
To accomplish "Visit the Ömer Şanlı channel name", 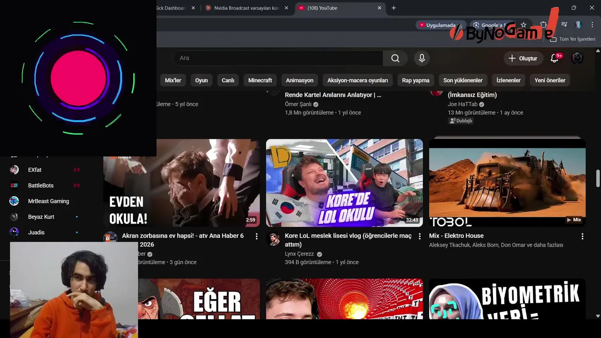I will 298,104.
